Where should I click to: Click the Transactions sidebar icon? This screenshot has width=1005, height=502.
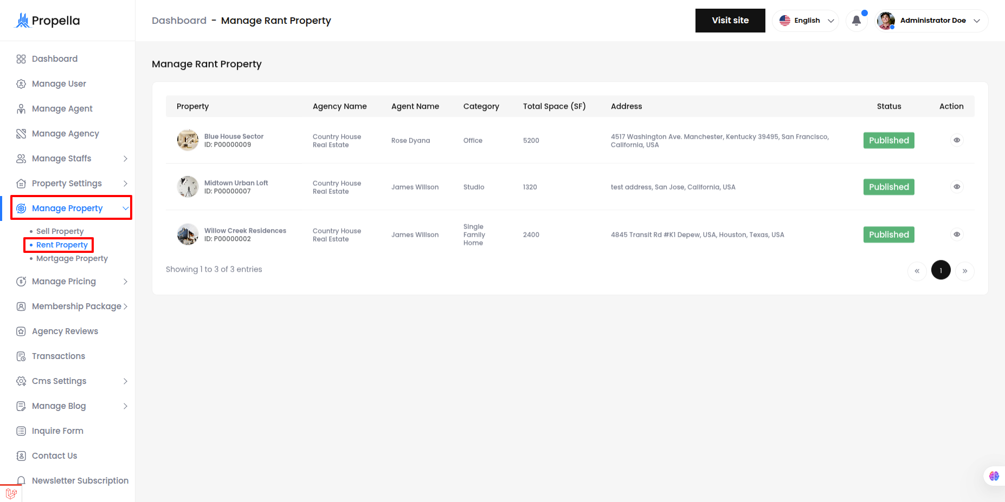(x=21, y=356)
